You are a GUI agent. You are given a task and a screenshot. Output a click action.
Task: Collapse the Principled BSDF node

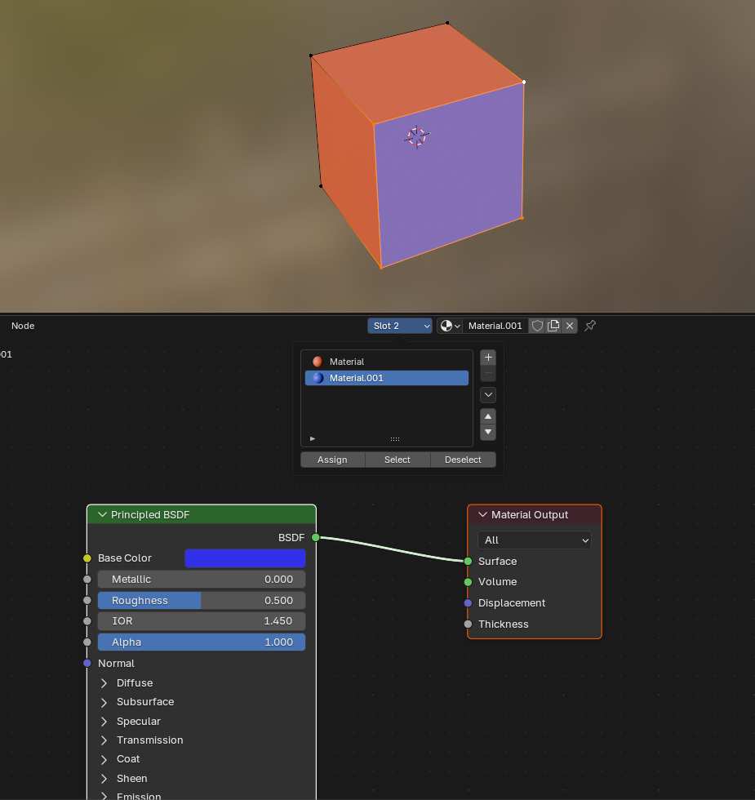point(102,515)
